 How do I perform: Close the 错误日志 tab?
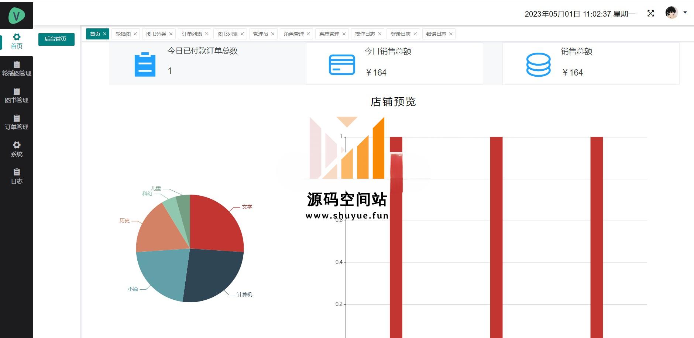[451, 34]
